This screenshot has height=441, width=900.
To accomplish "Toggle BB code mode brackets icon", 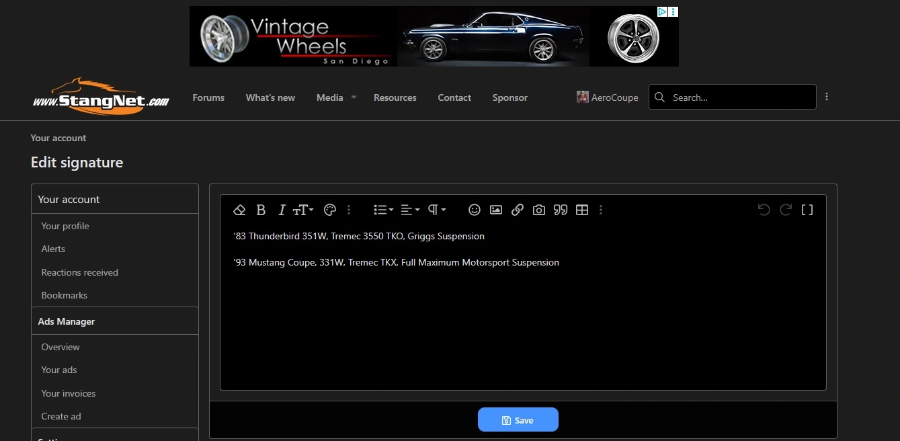I will click(x=807, y=210).
